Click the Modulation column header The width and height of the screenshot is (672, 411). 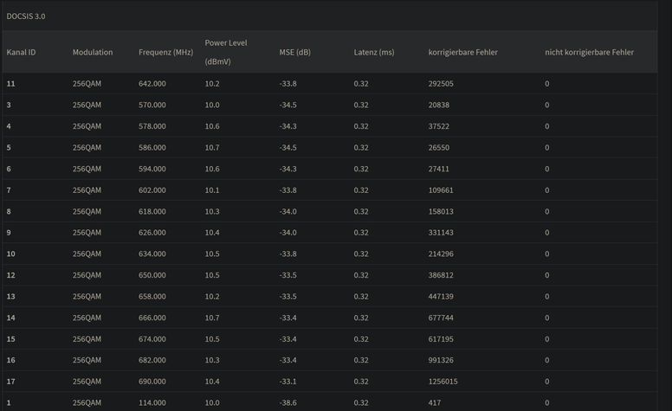(x=93, y=53)
